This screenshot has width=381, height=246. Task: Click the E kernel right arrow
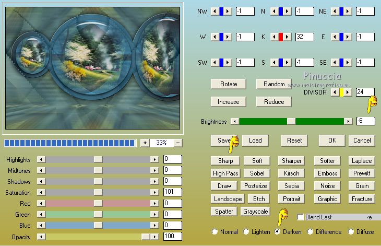[x=348, y=37]
